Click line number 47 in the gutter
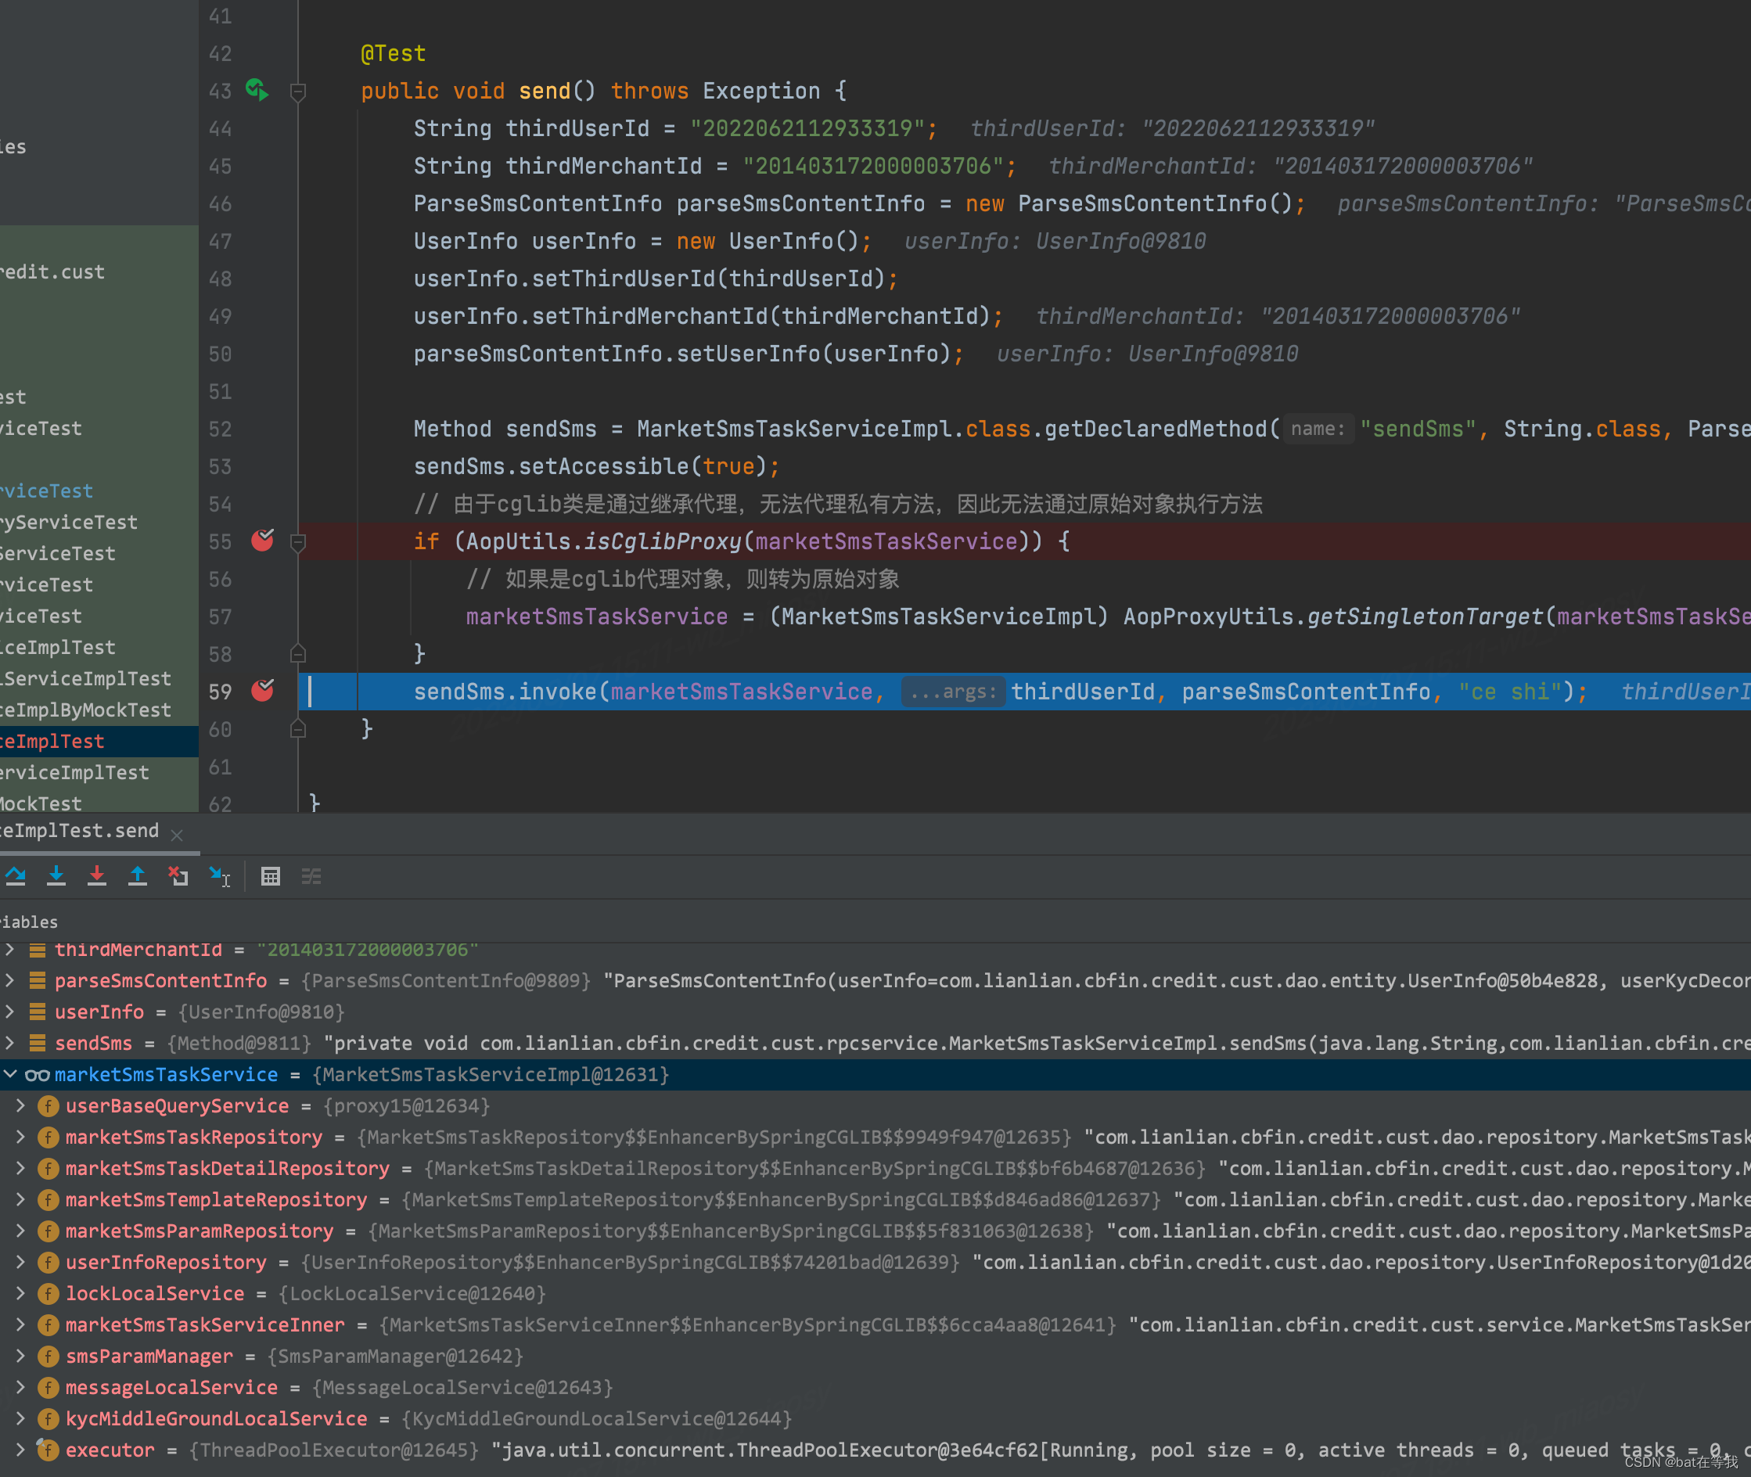The height and width of the screenshot is (1477, 1751). [x=220, y=241]
